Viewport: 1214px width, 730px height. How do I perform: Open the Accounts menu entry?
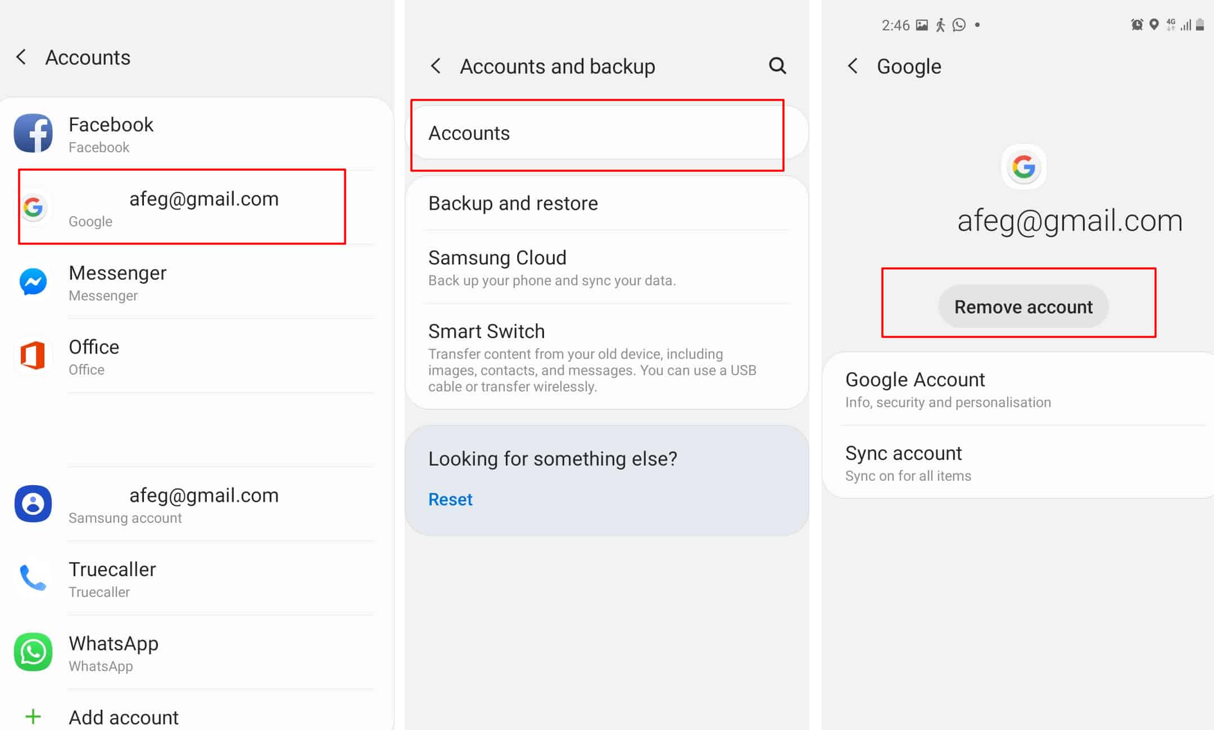point(606,133)
